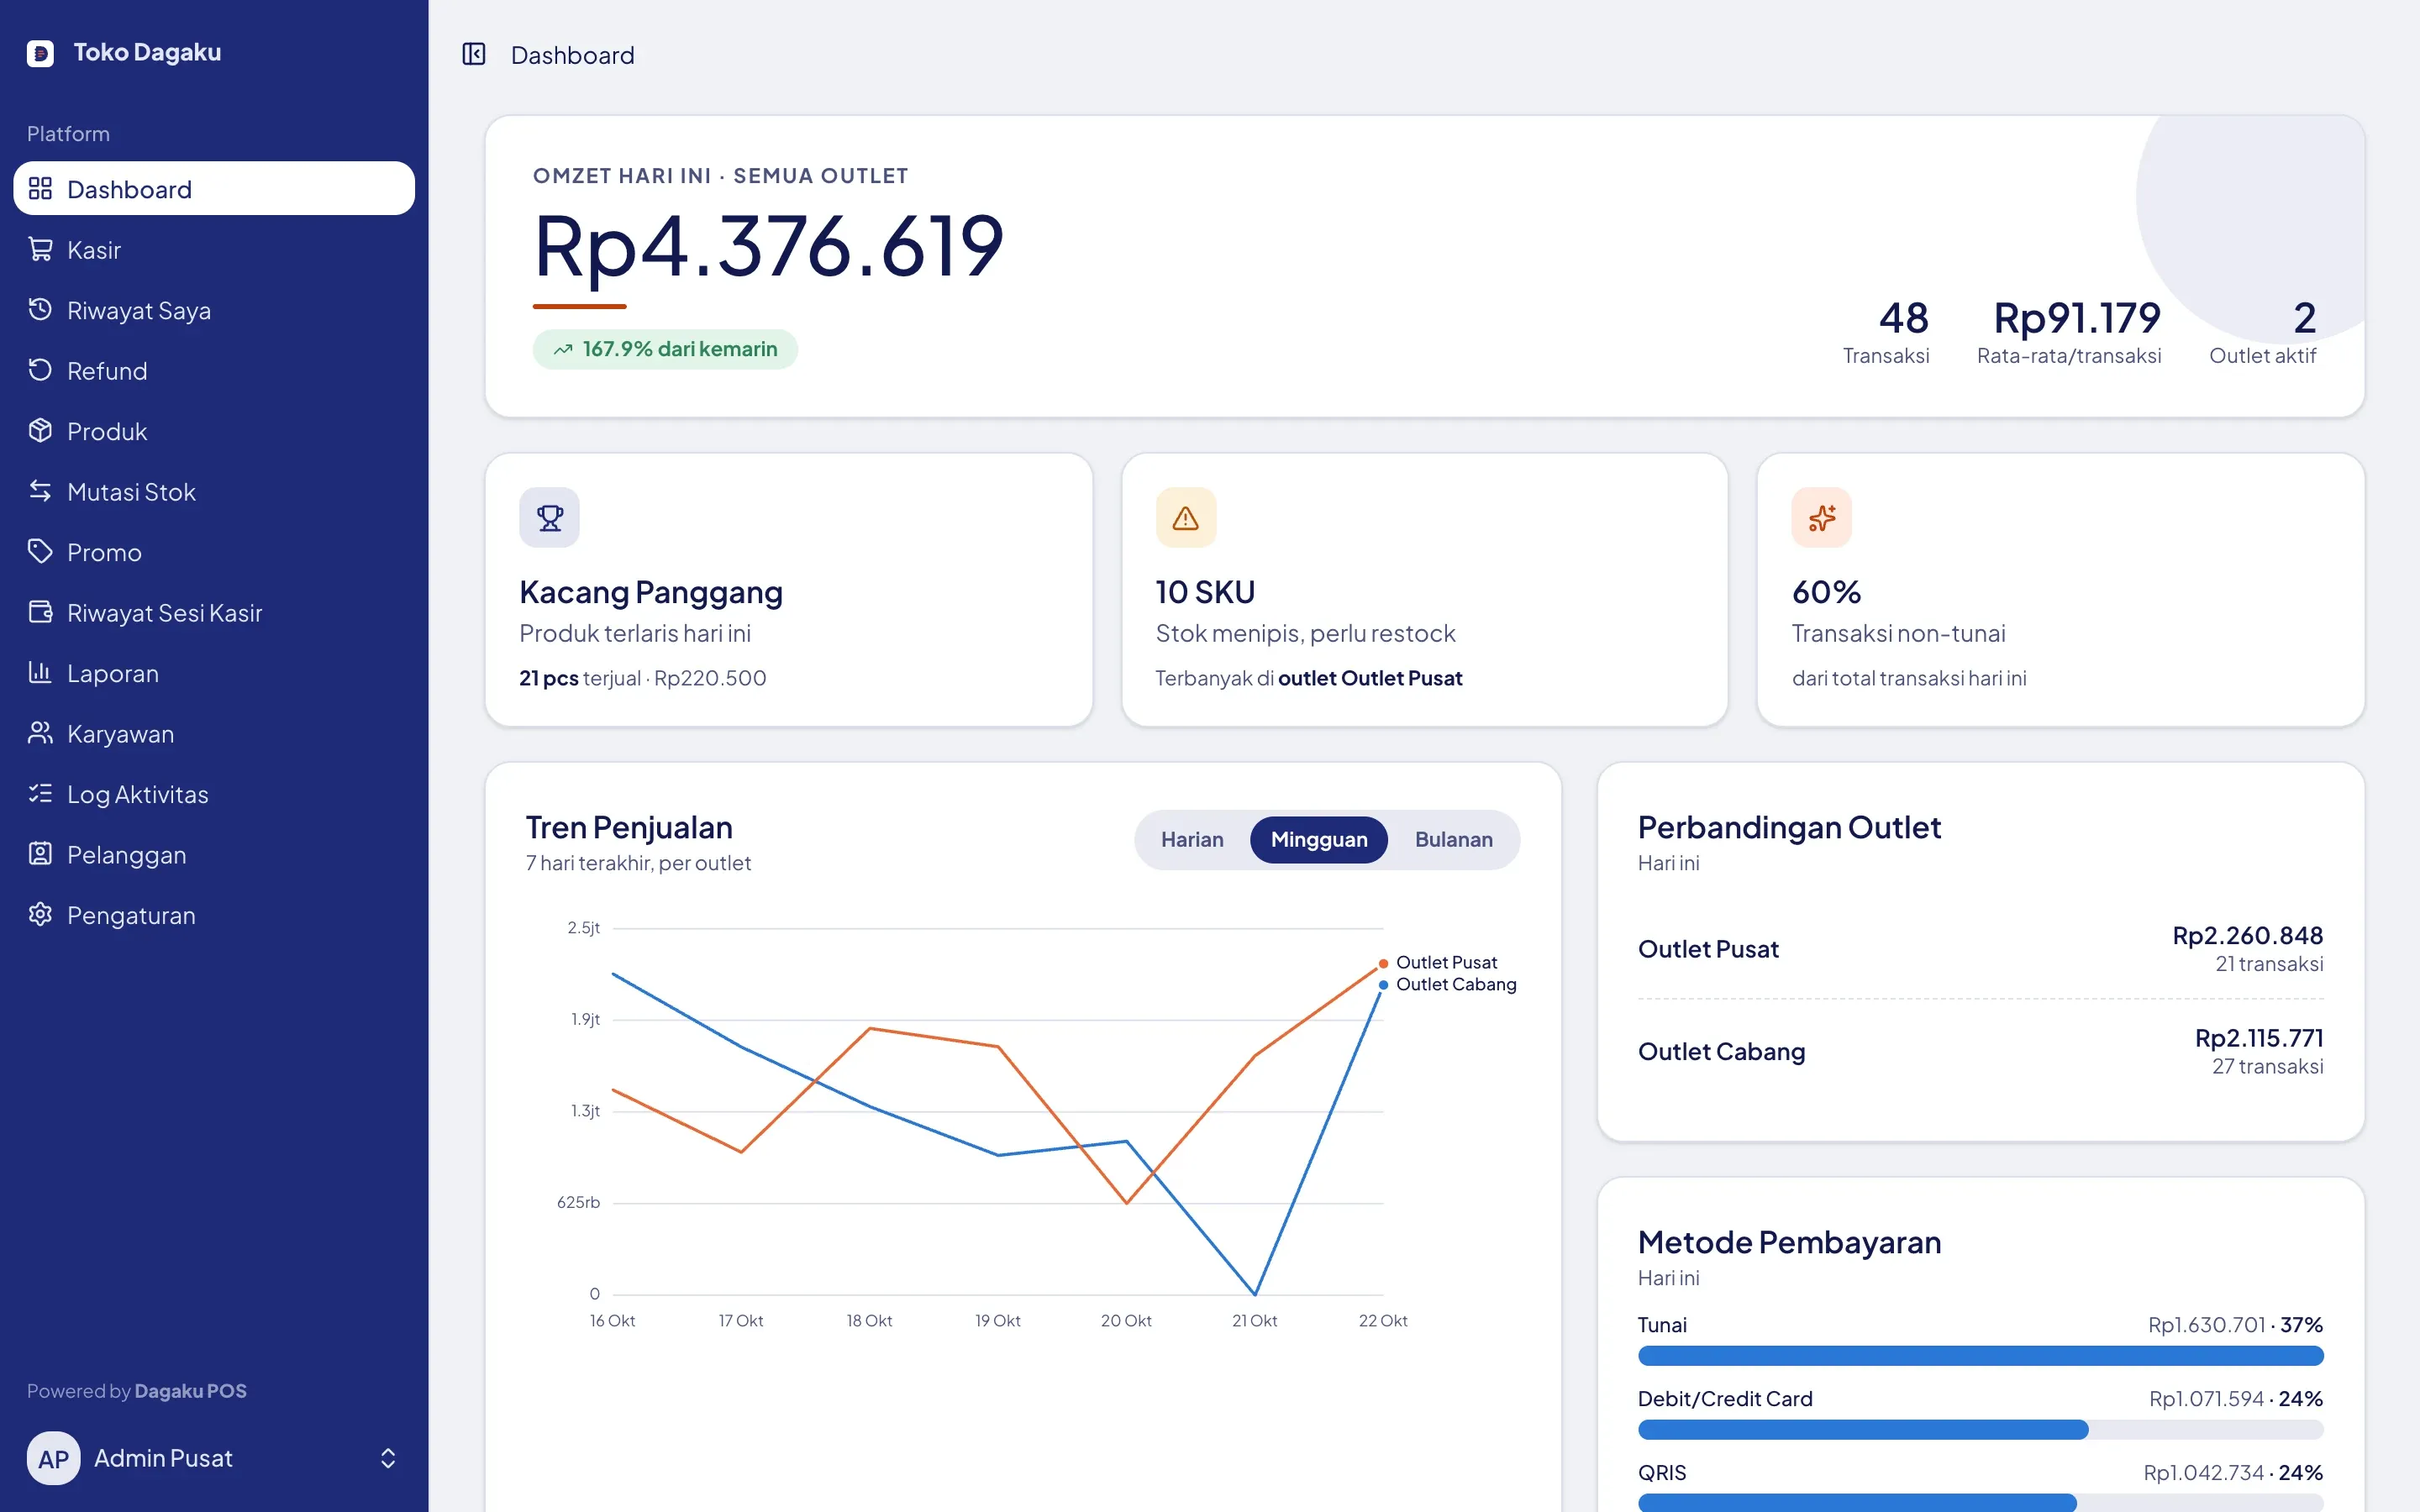Viewport: 2420px width, 1512px height.
Task: Go to the Pelanggan menu item
Action: (x=214, y=854)
